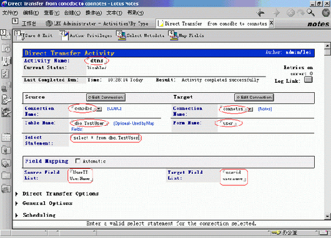Open the 创建(C) menu
This screenshot has width=331, height=238.
pyautogui.click(x=72, y=13)
